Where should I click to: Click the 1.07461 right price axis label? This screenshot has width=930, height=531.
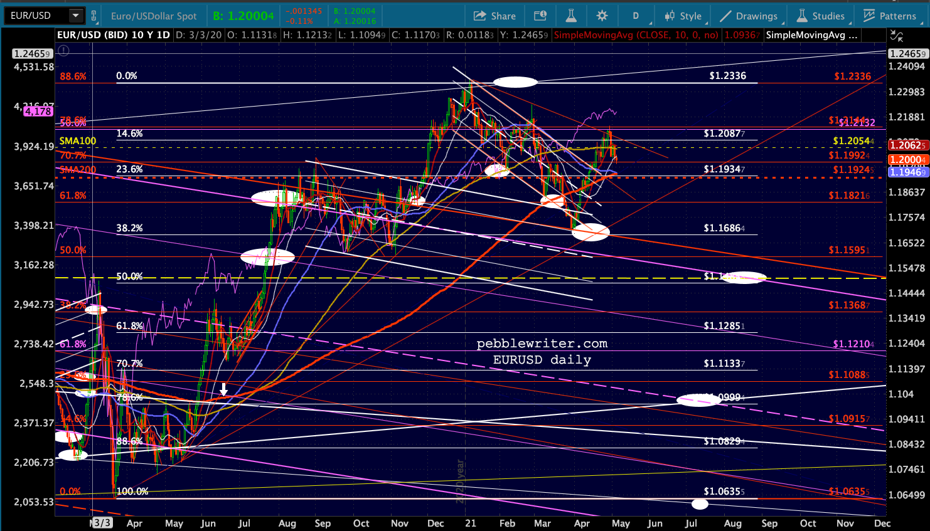pyautogui.click(x=907, y=470)
